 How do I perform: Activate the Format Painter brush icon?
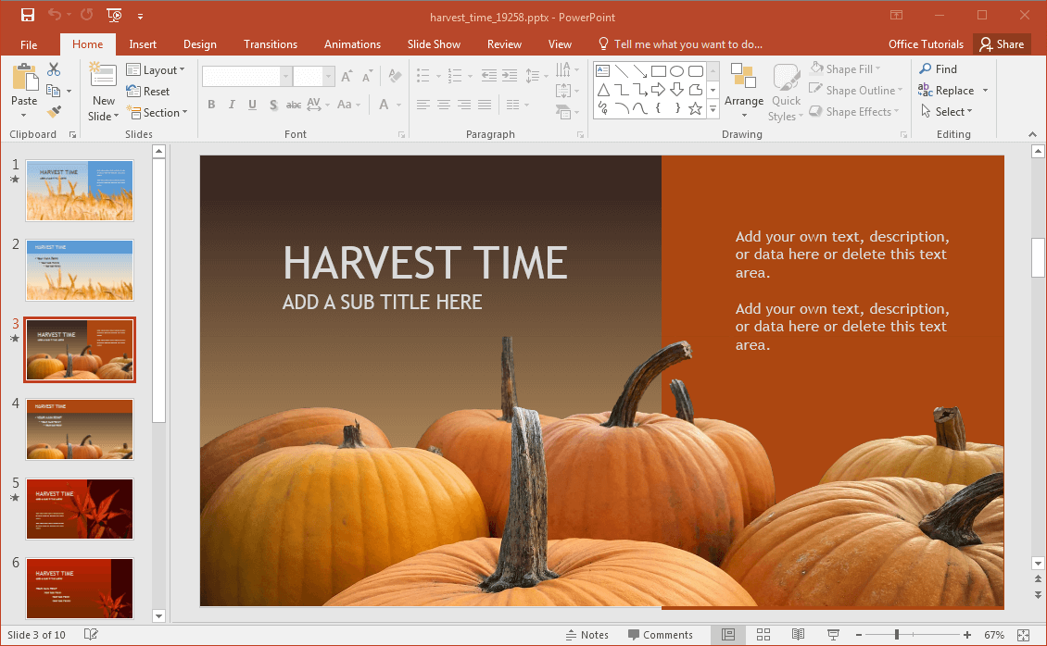(x=54, y=111)
